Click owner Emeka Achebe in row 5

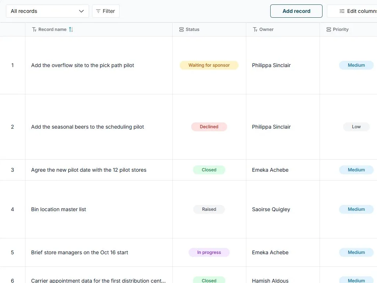click(x=270, y=252)
